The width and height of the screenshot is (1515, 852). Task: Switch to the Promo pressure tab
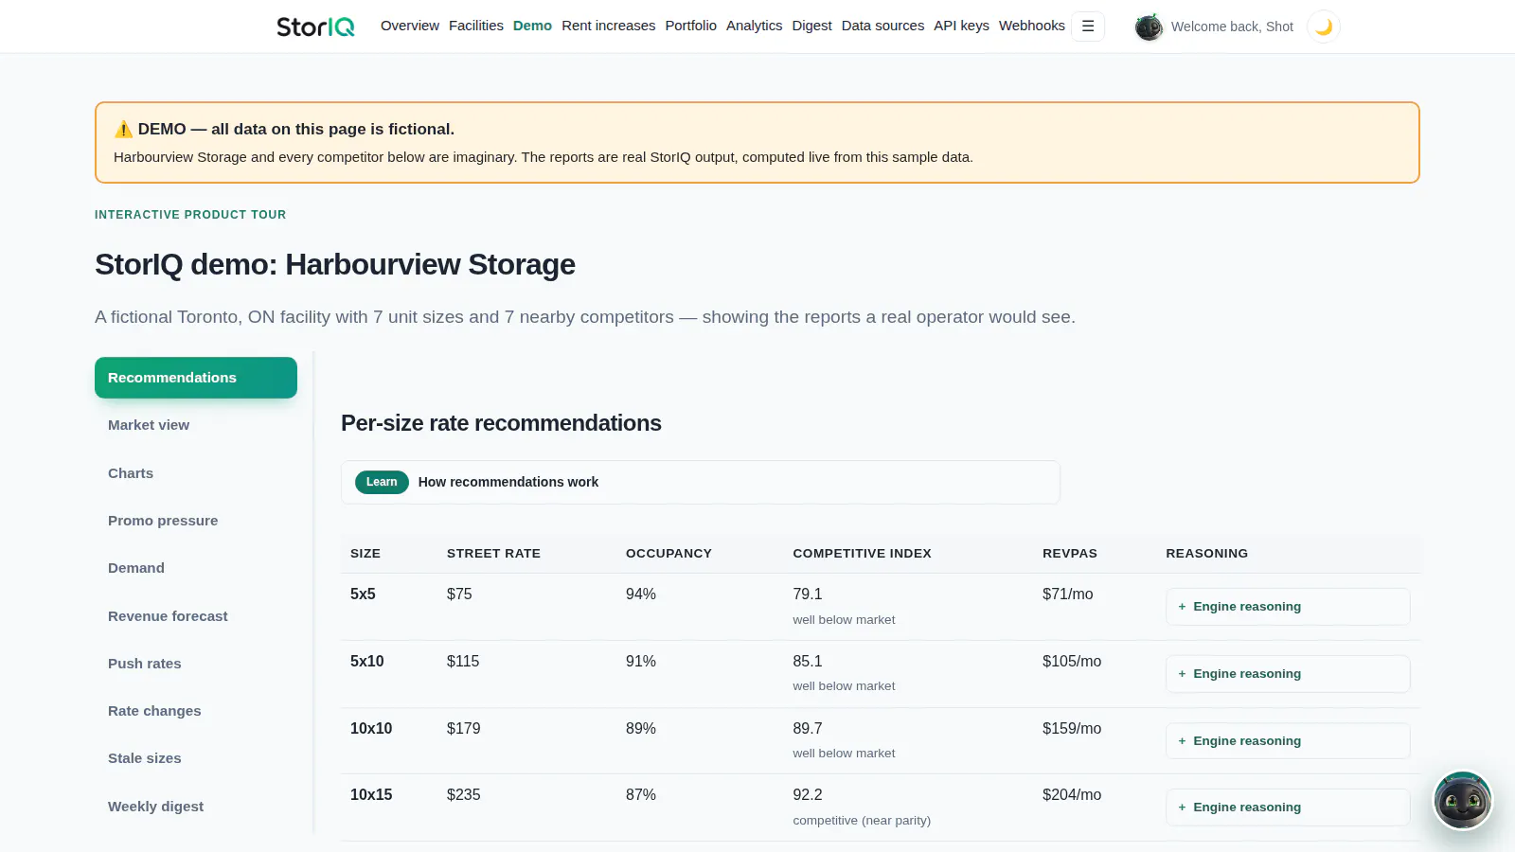(x=196, y=521)
